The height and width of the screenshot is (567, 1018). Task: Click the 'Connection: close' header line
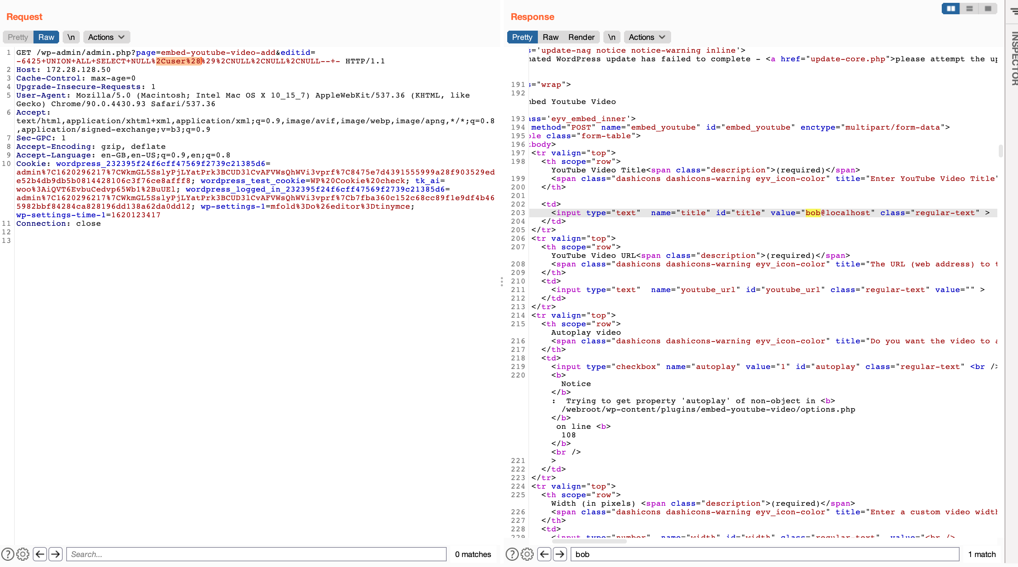(58, 224)
